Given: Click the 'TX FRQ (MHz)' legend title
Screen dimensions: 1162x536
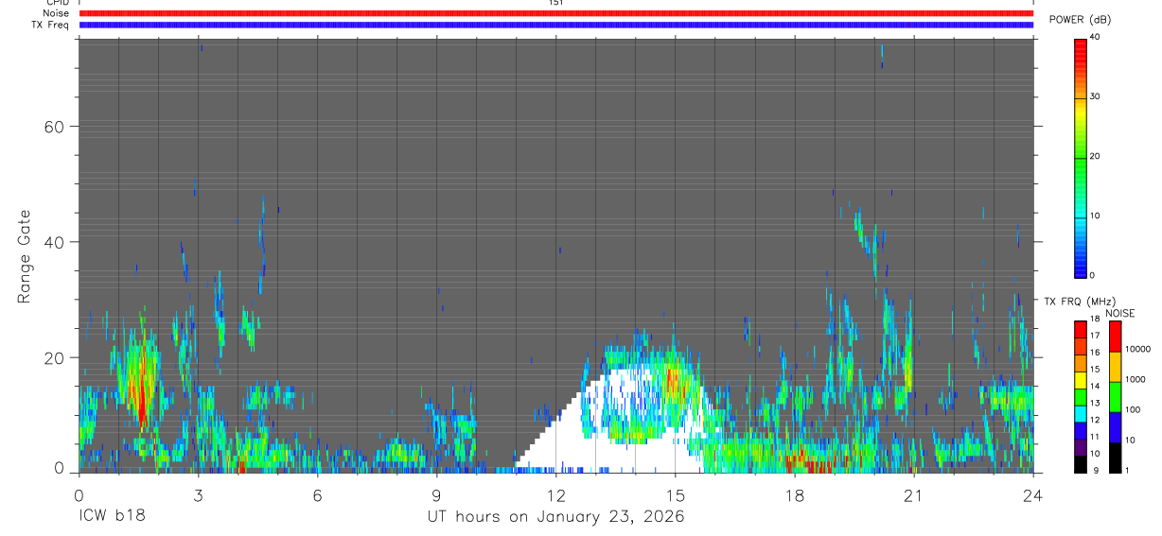Looking at the screenshot, I should (1078, 301).
